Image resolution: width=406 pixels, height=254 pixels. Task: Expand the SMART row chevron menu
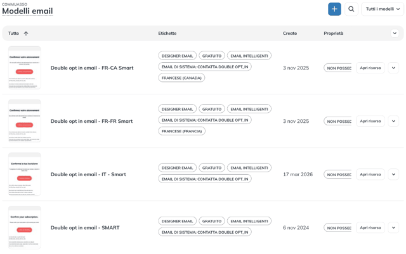click(393, 228)
